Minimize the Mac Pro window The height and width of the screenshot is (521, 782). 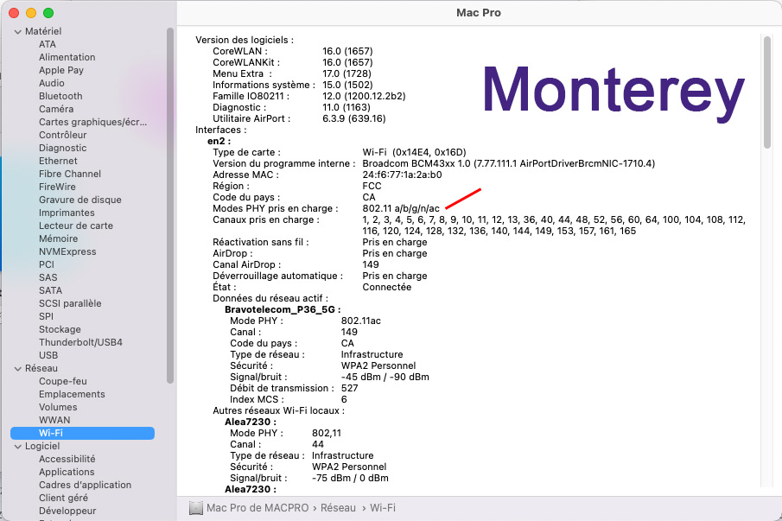[x=31, y=13]
